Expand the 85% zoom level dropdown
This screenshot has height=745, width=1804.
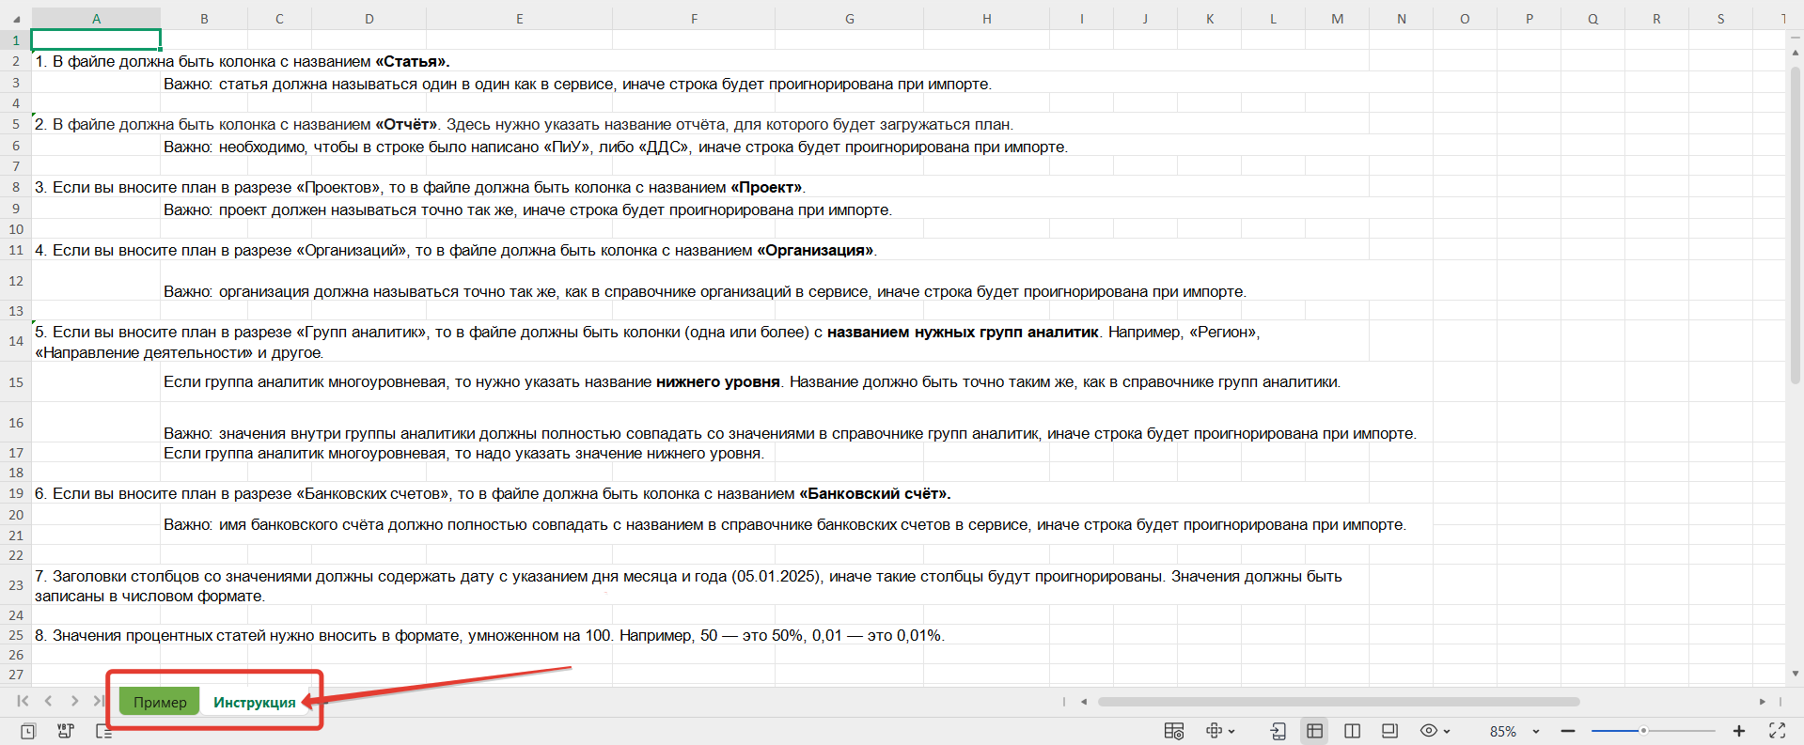click(1536, 732)
